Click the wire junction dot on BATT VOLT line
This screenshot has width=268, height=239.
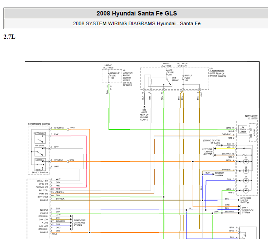pos(164,197)
